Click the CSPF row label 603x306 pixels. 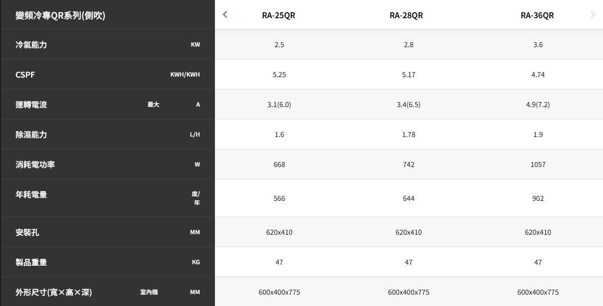click(26, 75)
